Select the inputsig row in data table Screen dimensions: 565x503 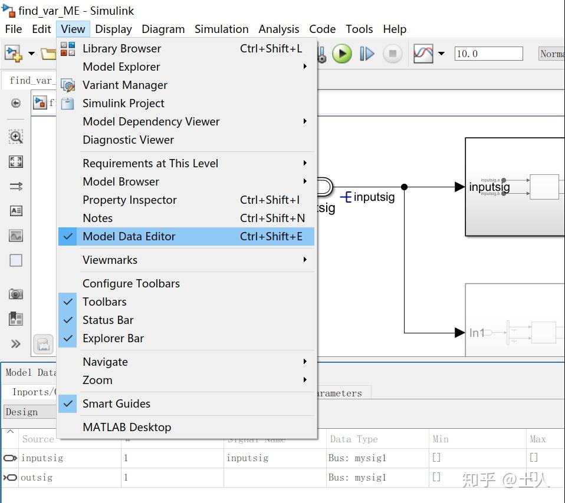[x=282, y=458]
